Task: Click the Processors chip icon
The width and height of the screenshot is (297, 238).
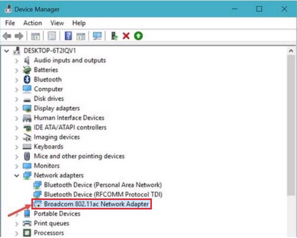Action: tap(27, 233)
